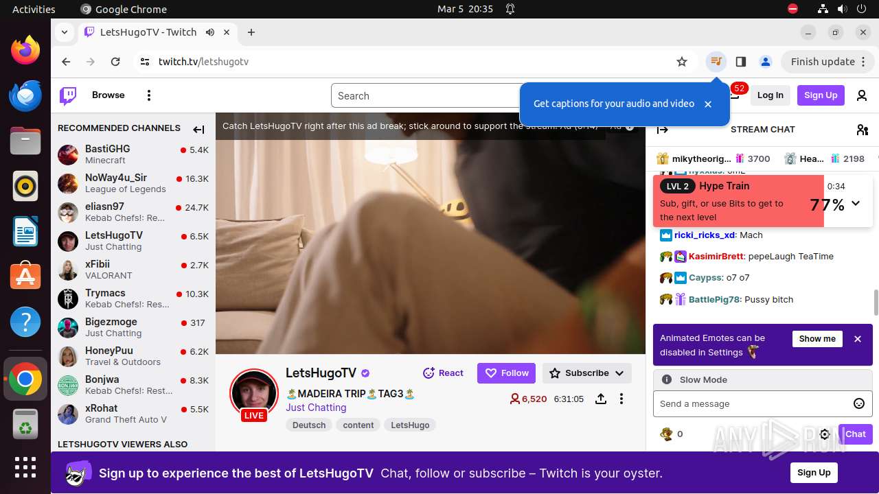Open the Just Chatting category link
This screenshot has height=494, width=879.
click(316, 408)
